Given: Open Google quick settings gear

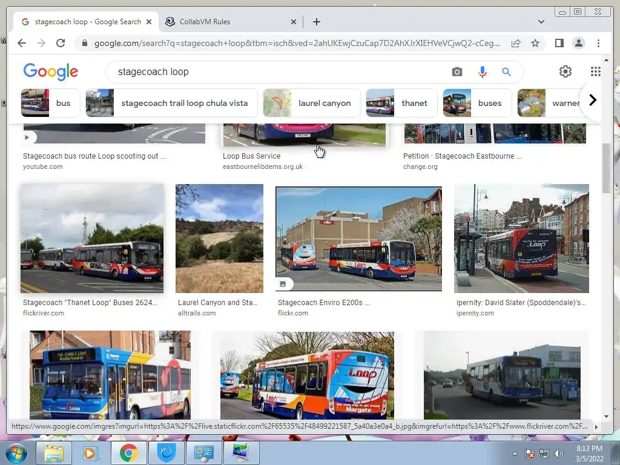Looking at the screenshot, I should pos(566,71).
